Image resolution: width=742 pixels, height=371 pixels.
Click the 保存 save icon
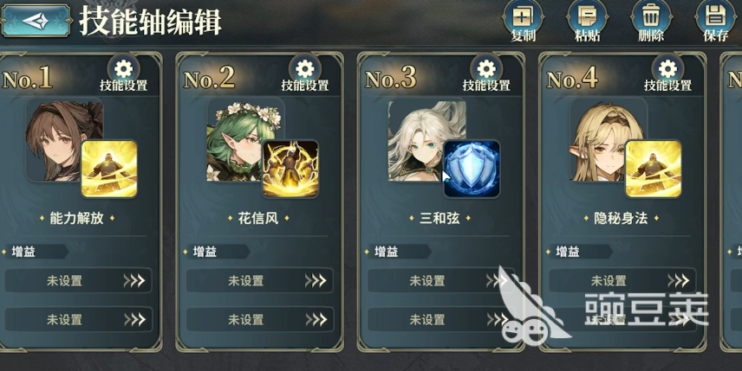click(715, 22)
